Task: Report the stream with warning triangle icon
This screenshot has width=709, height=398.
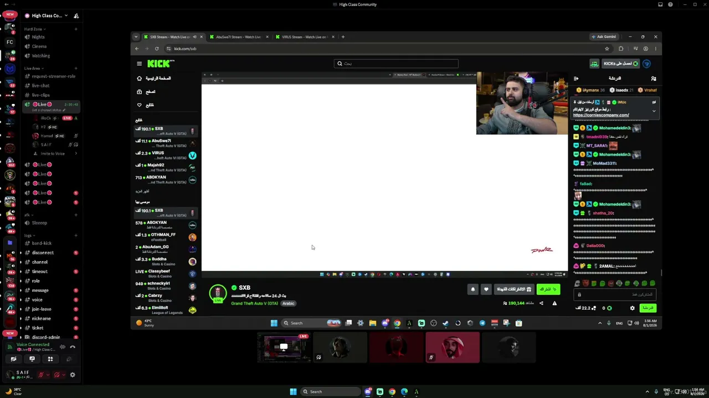Action: (x=554, y=303)
